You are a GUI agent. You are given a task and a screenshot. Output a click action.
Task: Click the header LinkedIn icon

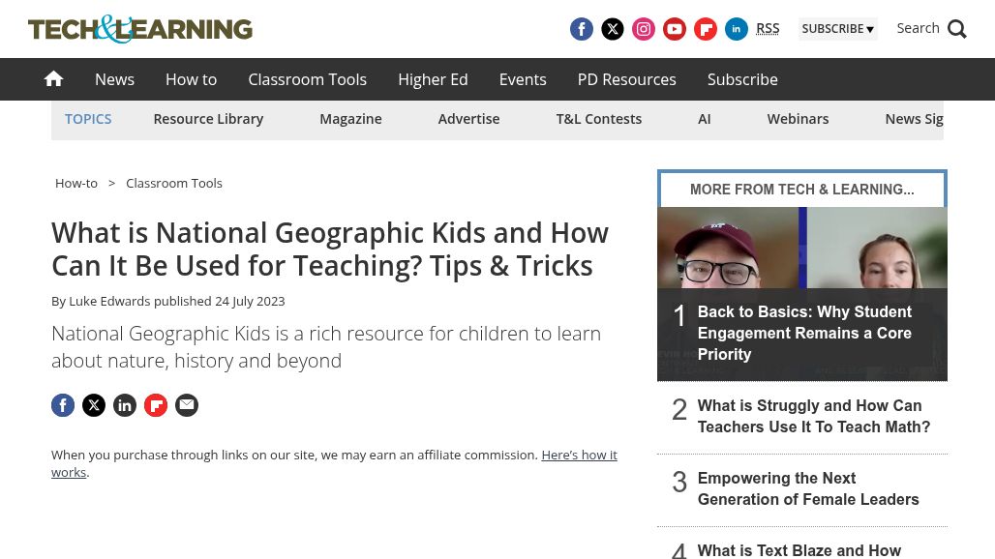click(737, 29)
